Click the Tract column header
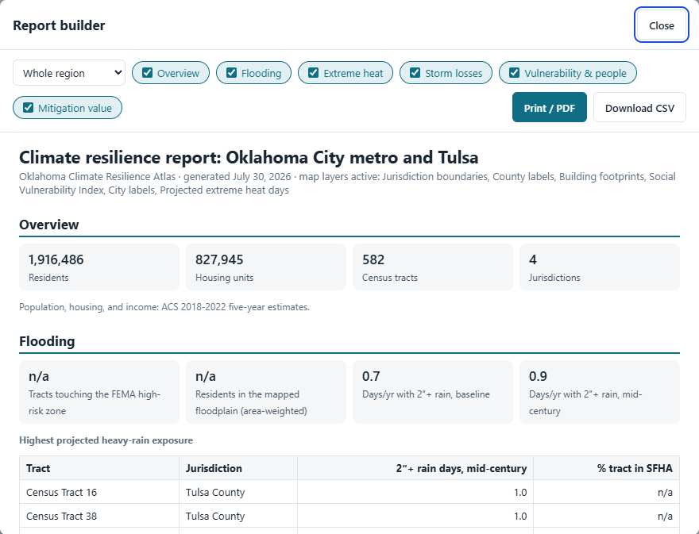The image size is (699, 534). coord(99,468)
